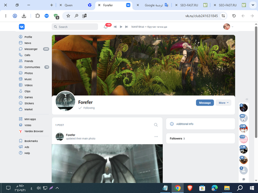This screenshot has height=193, width=258.
Task: Open the post options three-dot menu
Action: (x=156, y=136)
